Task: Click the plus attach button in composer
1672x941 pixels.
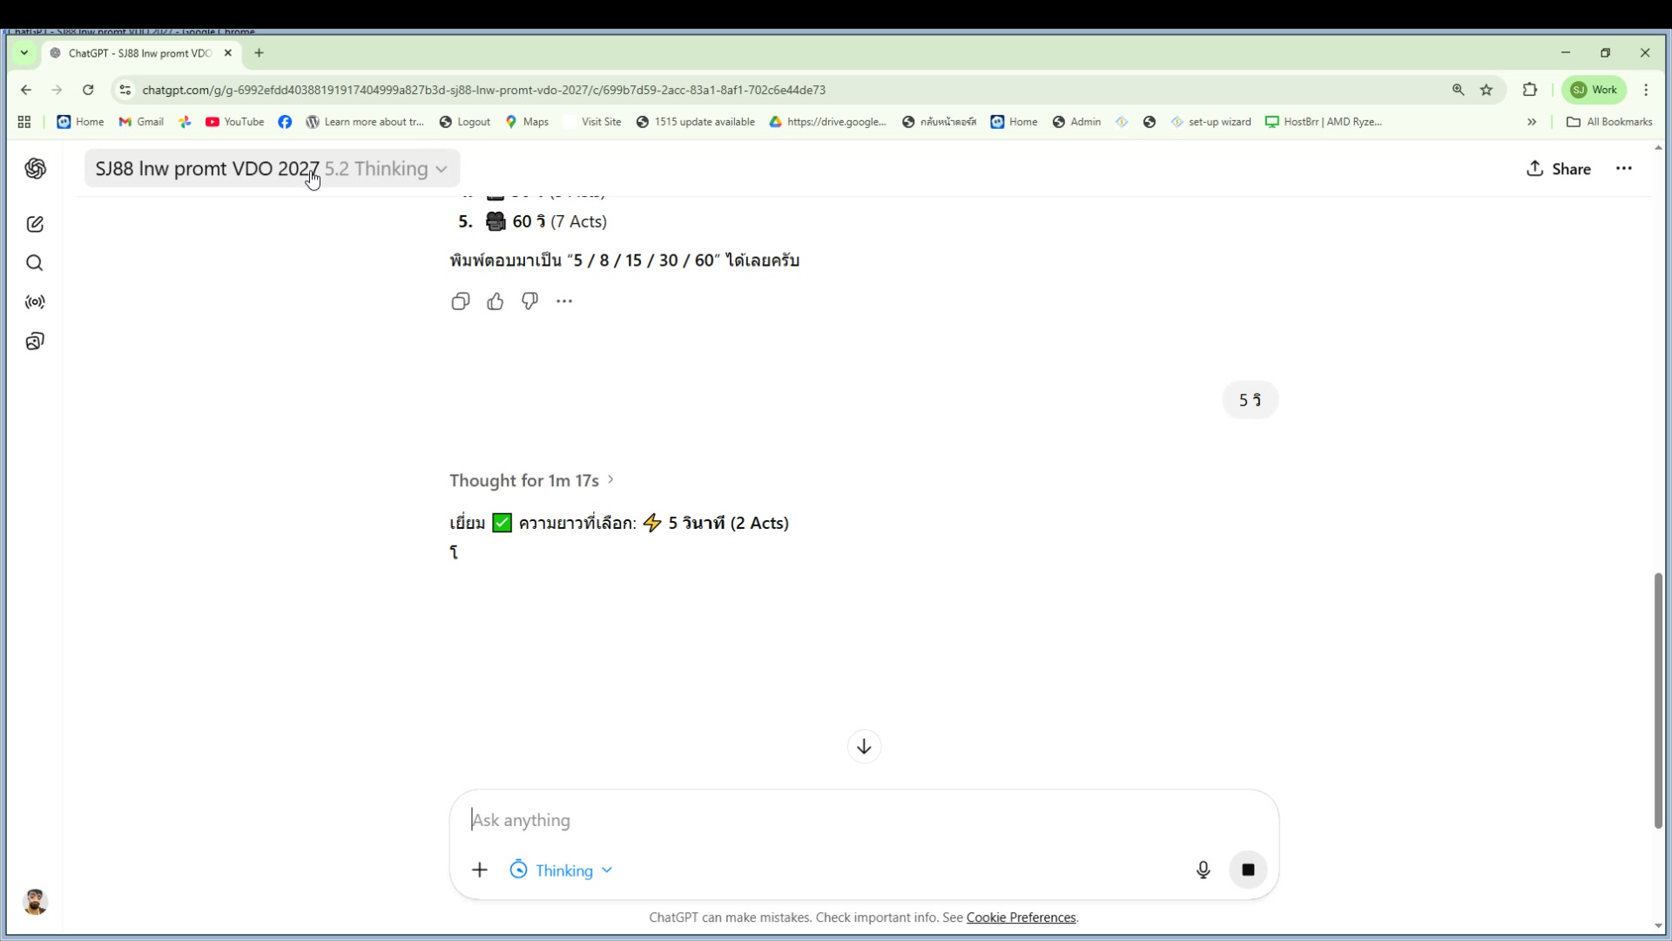Action: pos(480,870)
